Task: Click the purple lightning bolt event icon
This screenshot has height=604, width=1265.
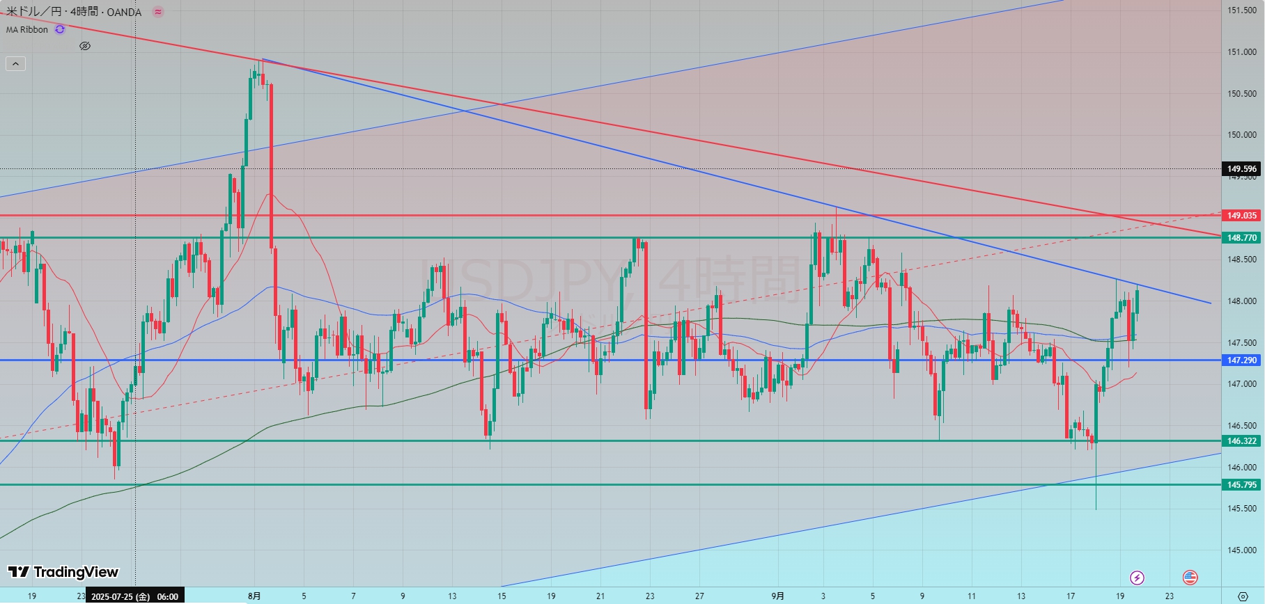Action: coord(1137,578)
